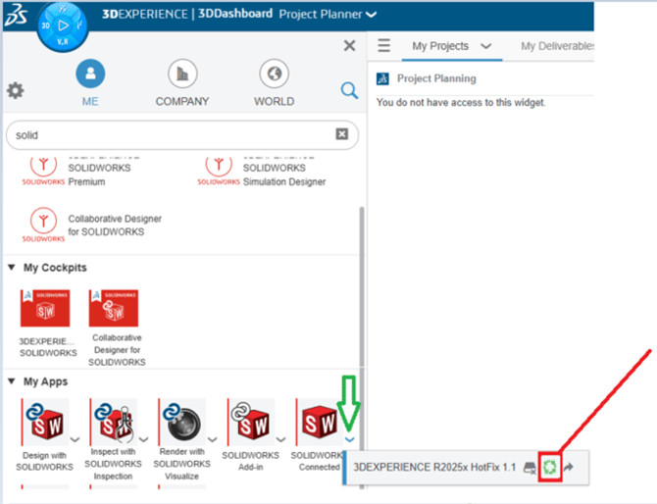Image resolution: width=657 pixels, height=504 pixels.
Task: Click the Project Planning widget title
Action: pos(436,78)
